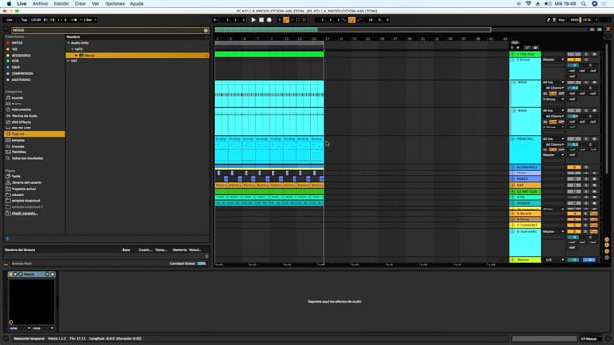Fold the 2 Group track
Viewport: 614px width, 345px height.
(513, 60)
